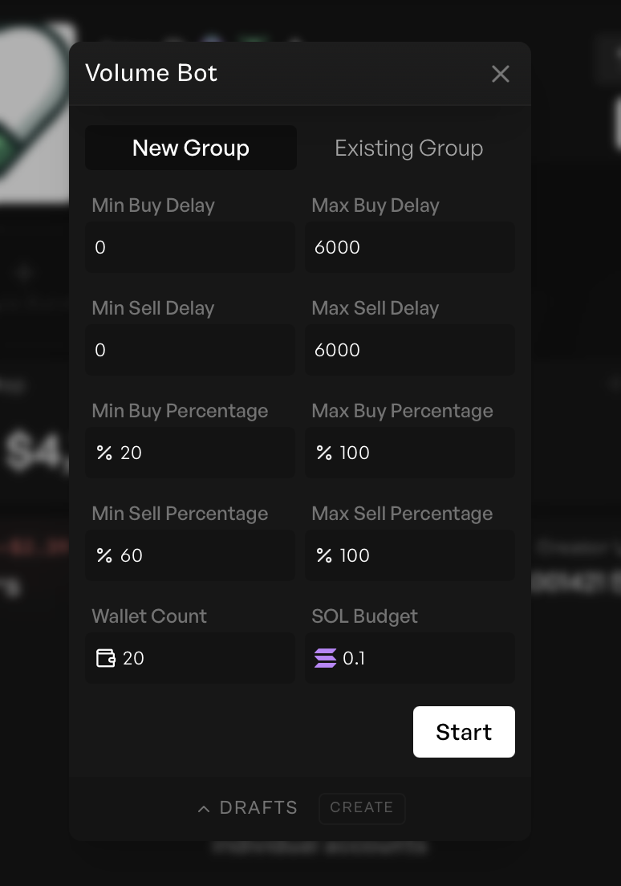Image resolution: width=621 pixels, height=886 pixels.
Task: Click the percentage icon beside Max Sell Percentage
Action: coord(324,555)
